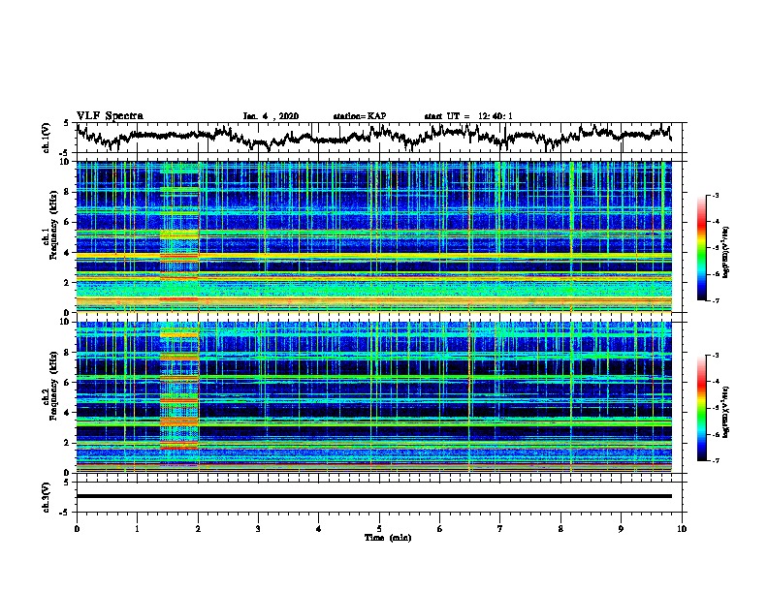
Task: Click the log(PSD) label beside the ch.1 color bar
Action: [726, 252]
